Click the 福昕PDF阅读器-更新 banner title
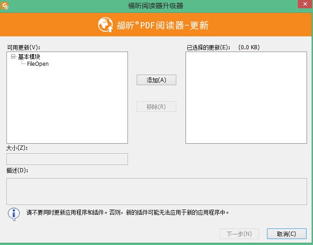This screenshot has height=245, width=313. 162,25
